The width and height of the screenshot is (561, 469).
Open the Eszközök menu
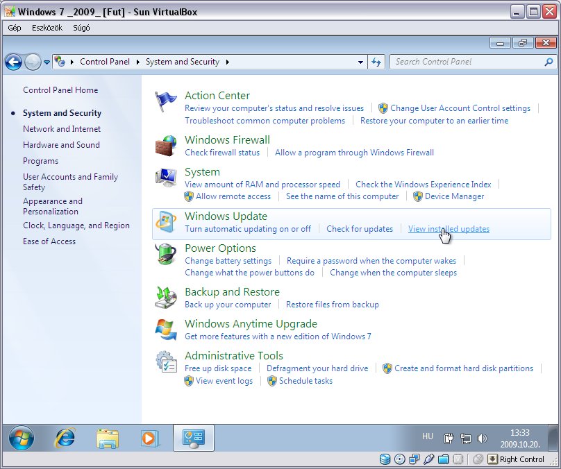tap(47, 28)
